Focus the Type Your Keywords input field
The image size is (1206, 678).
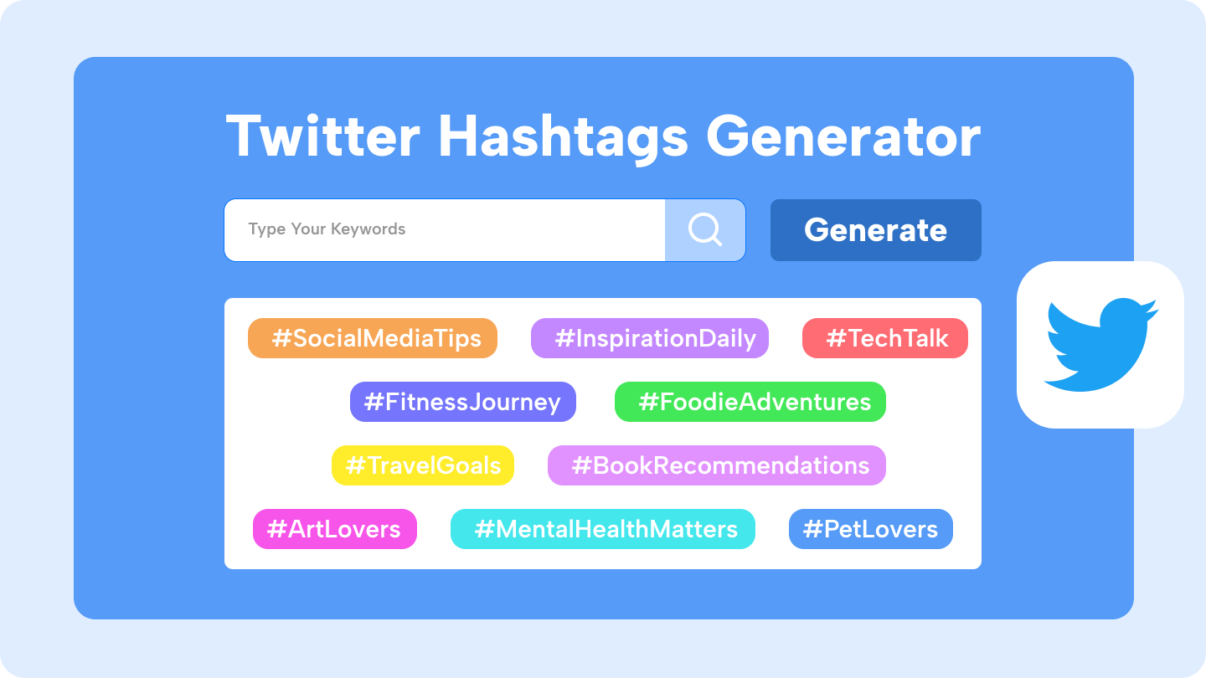[445, 230]
